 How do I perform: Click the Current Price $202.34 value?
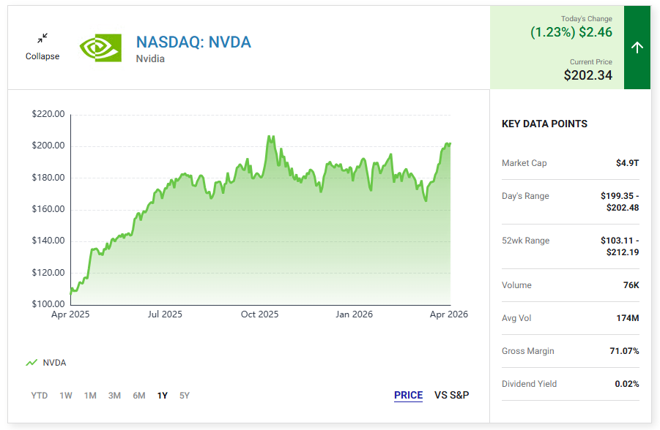(587, 75)
